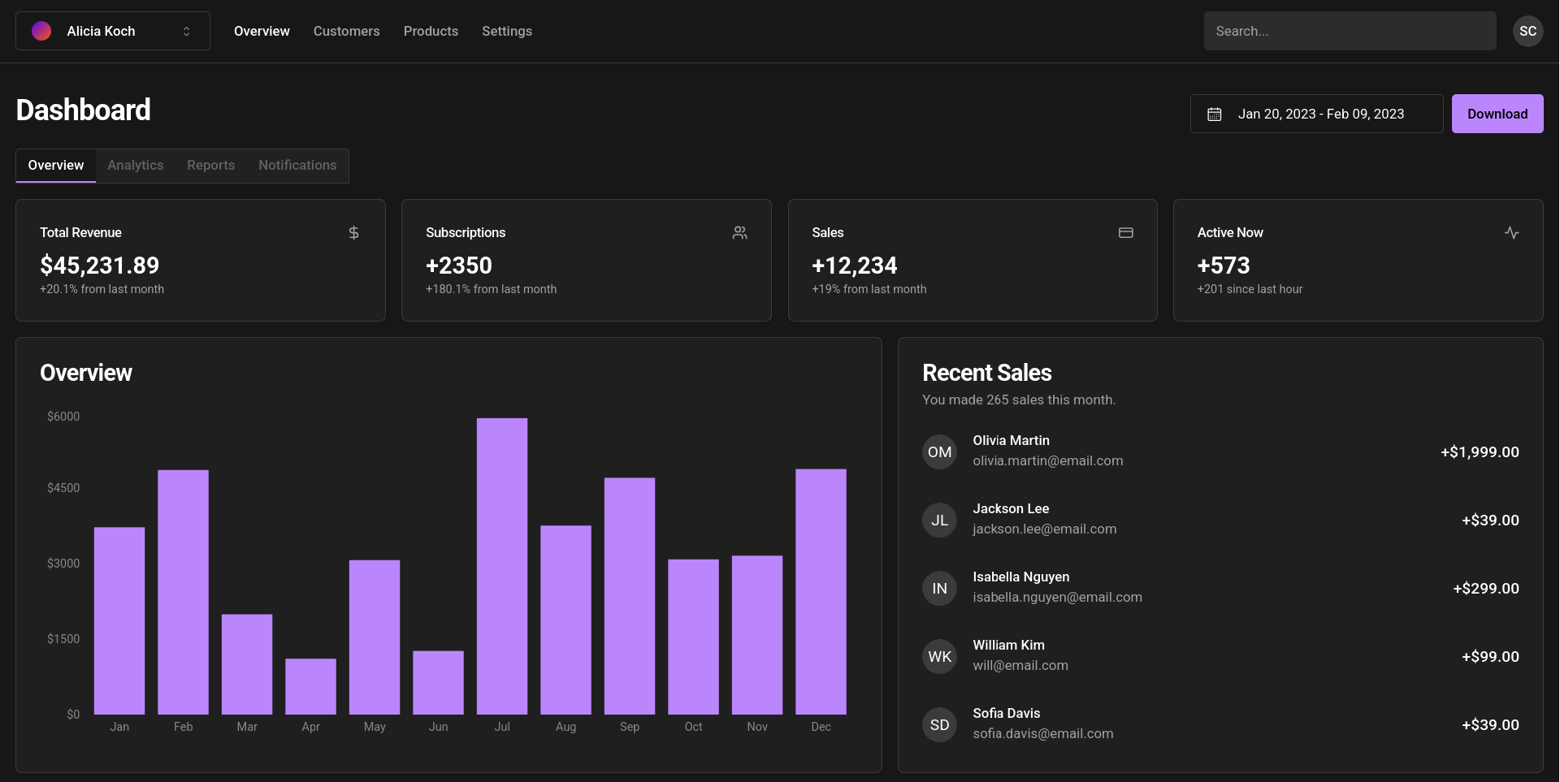Click the Feb bar in Overview chart
This screenshot has width=1560, height=782.
[183, 592]
